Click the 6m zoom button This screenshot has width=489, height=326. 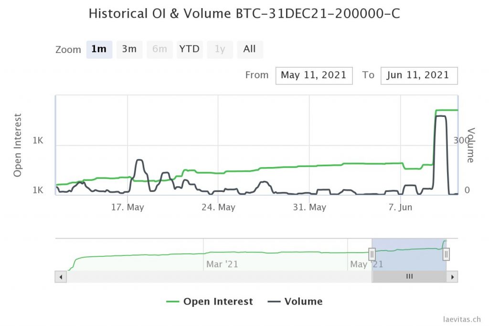click(x=159, y=49)
